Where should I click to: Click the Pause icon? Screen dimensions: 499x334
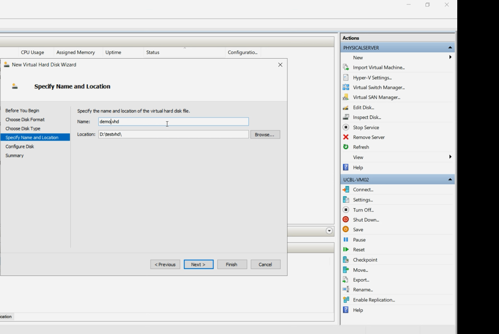pyautogui.click(x=346, y=240)
